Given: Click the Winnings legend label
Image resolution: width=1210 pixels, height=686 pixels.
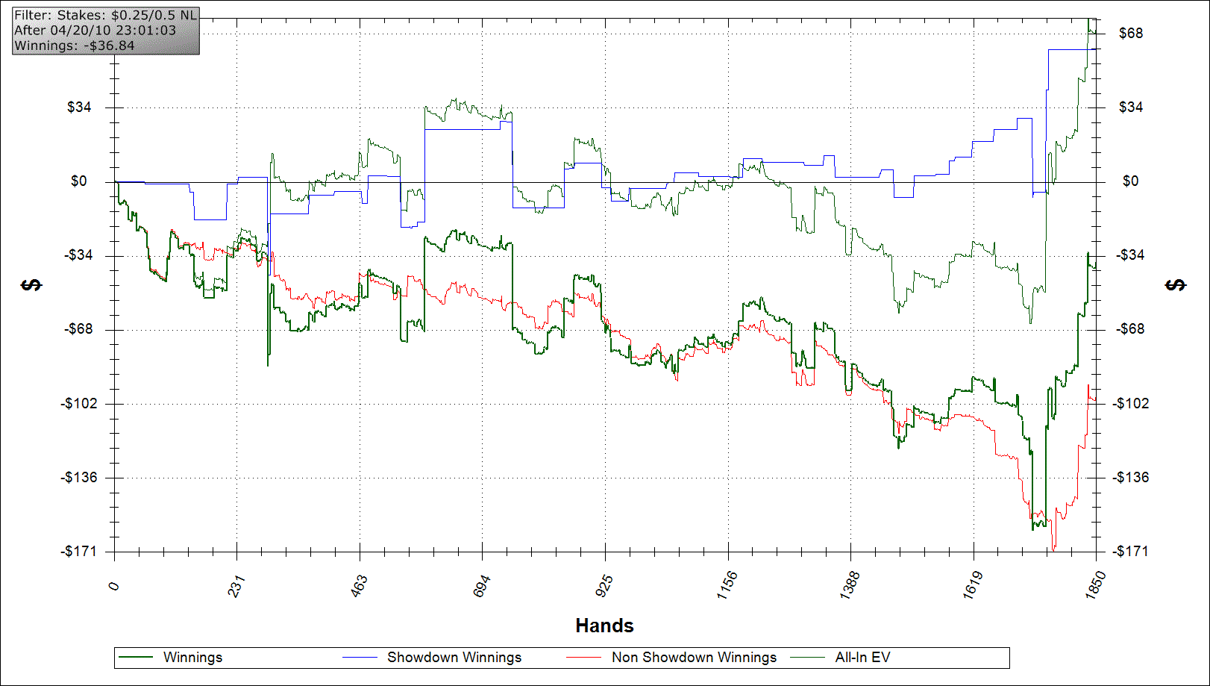Looking at the screenshot, I should 192,658.
